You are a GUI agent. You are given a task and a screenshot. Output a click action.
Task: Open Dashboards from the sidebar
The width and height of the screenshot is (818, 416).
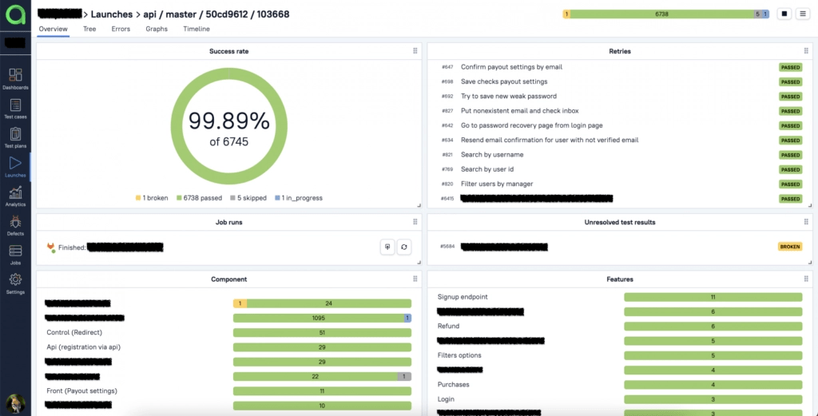pyautogui.click(x=15, y=77)
